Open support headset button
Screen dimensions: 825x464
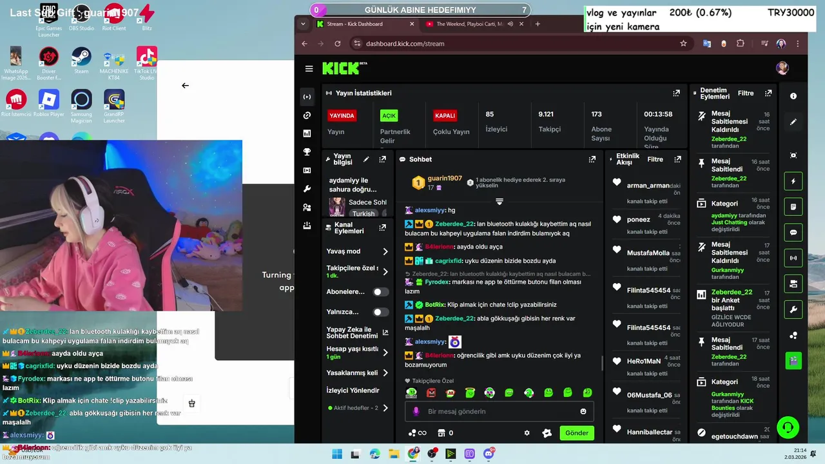click(x=788, y=428)
